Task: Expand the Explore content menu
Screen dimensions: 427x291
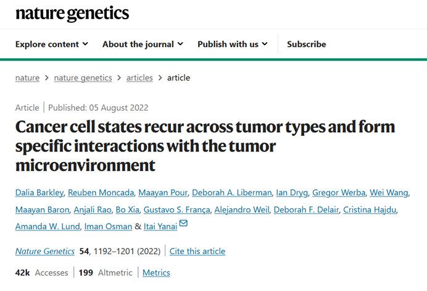Action: 52,44
